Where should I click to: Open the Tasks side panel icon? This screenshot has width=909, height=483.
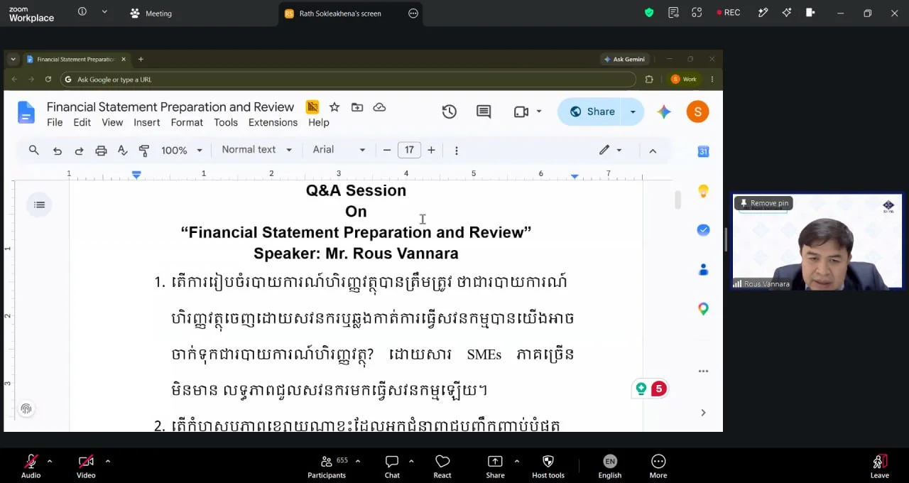[x=703, y=230]
